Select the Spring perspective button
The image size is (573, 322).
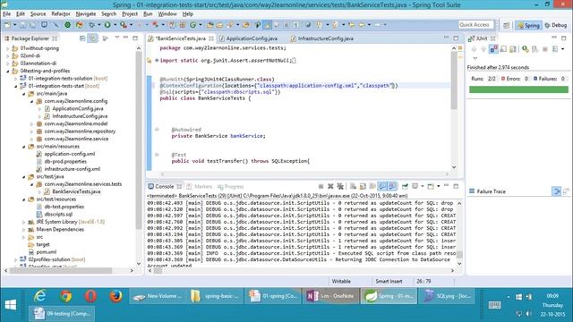[x=528, y=25]
